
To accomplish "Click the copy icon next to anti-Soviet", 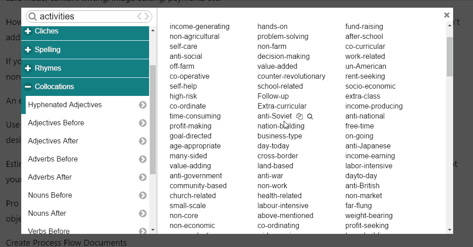I will 299,116.
